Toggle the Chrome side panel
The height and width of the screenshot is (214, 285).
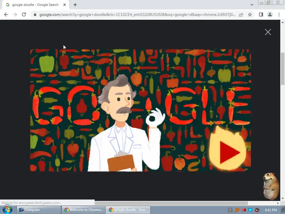coord(261,14)
